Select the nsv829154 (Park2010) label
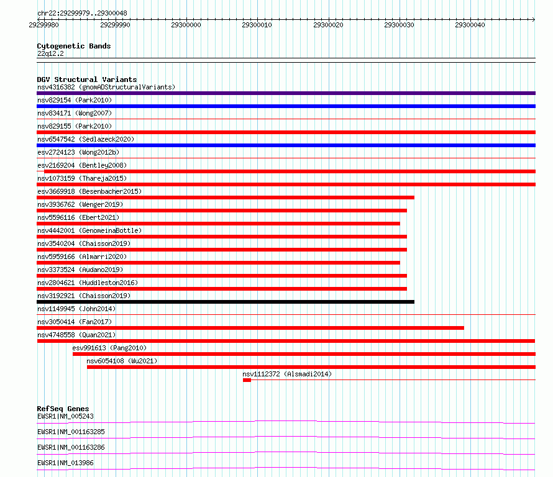The image size is (553, 477). click(75, 100)
